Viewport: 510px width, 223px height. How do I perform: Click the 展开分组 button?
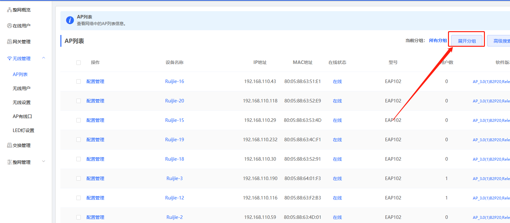tap(467, 41)
